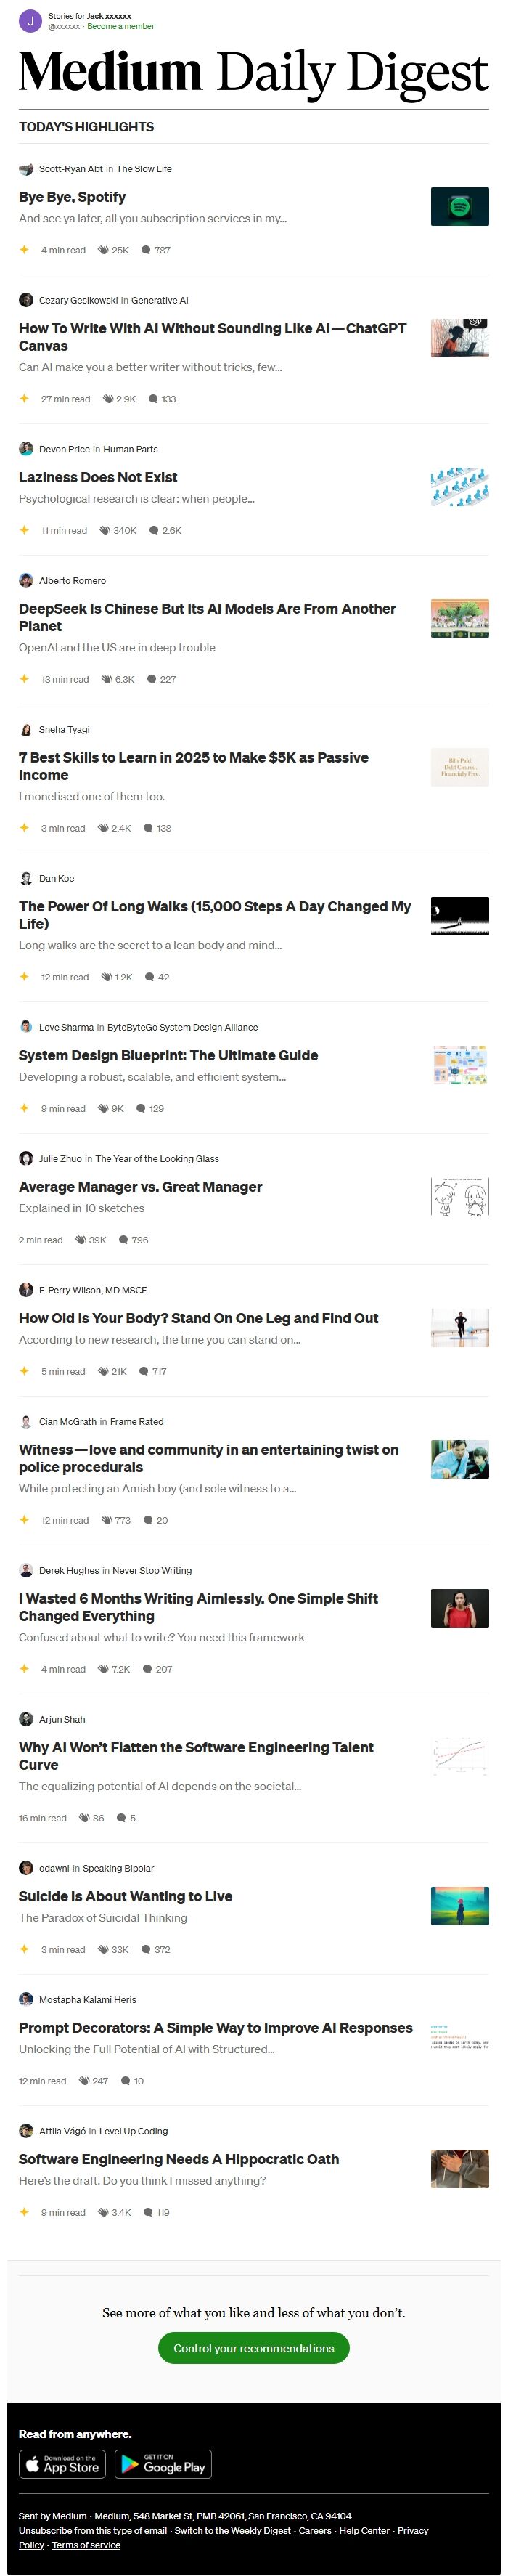Open the Average Manager sketch thumbnail
Viewport: 508px width, 2576px height.
[x=459, y=1196]
